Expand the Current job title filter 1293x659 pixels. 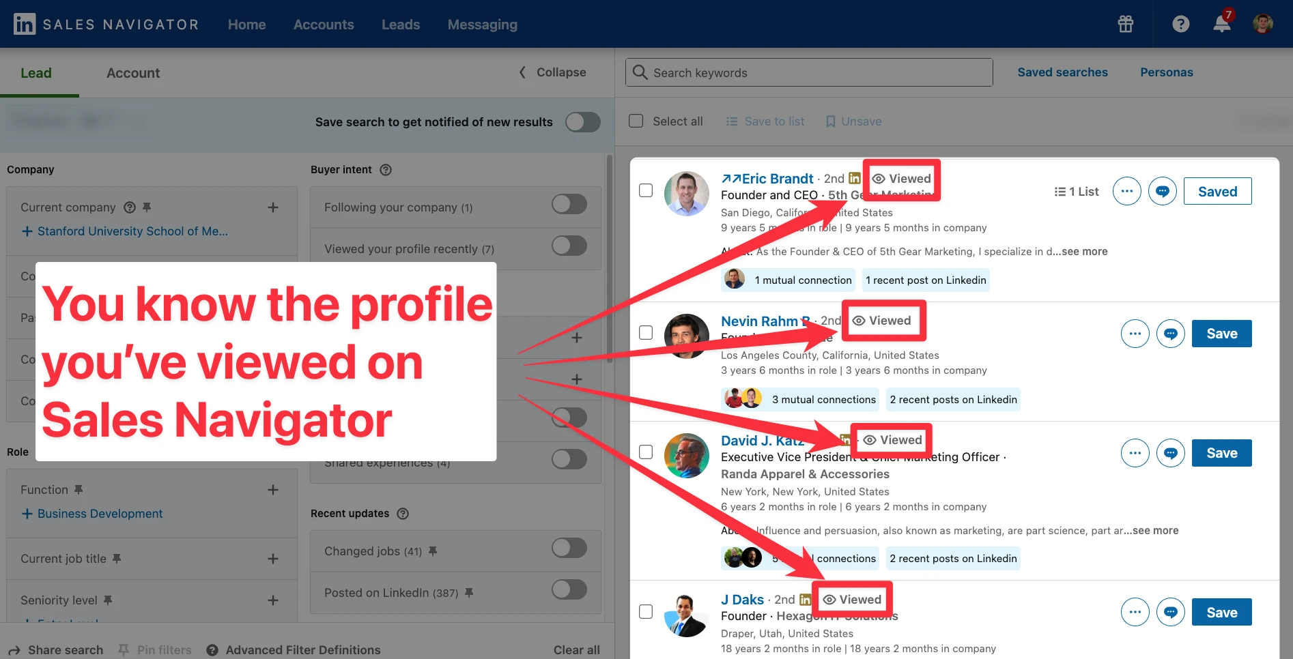click(273, 559)
